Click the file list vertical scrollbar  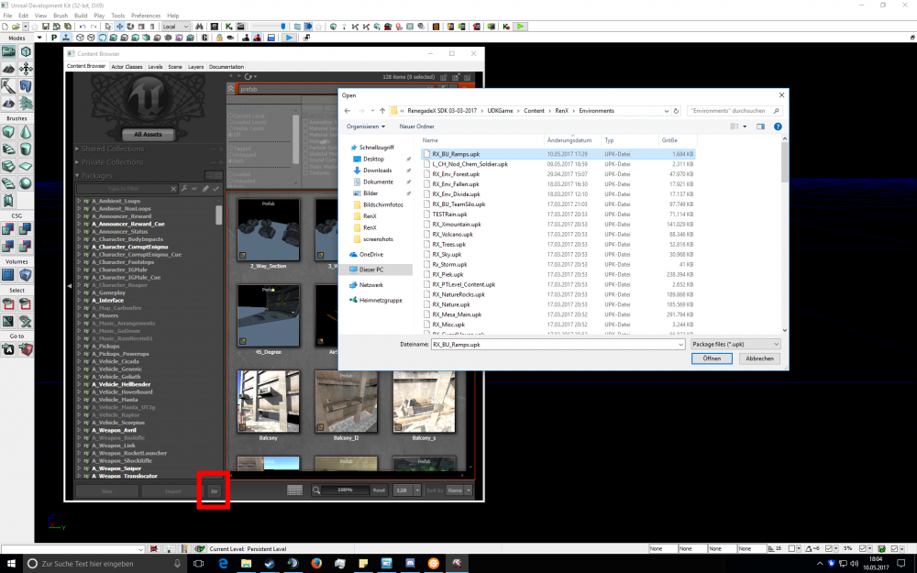(784, 234)
